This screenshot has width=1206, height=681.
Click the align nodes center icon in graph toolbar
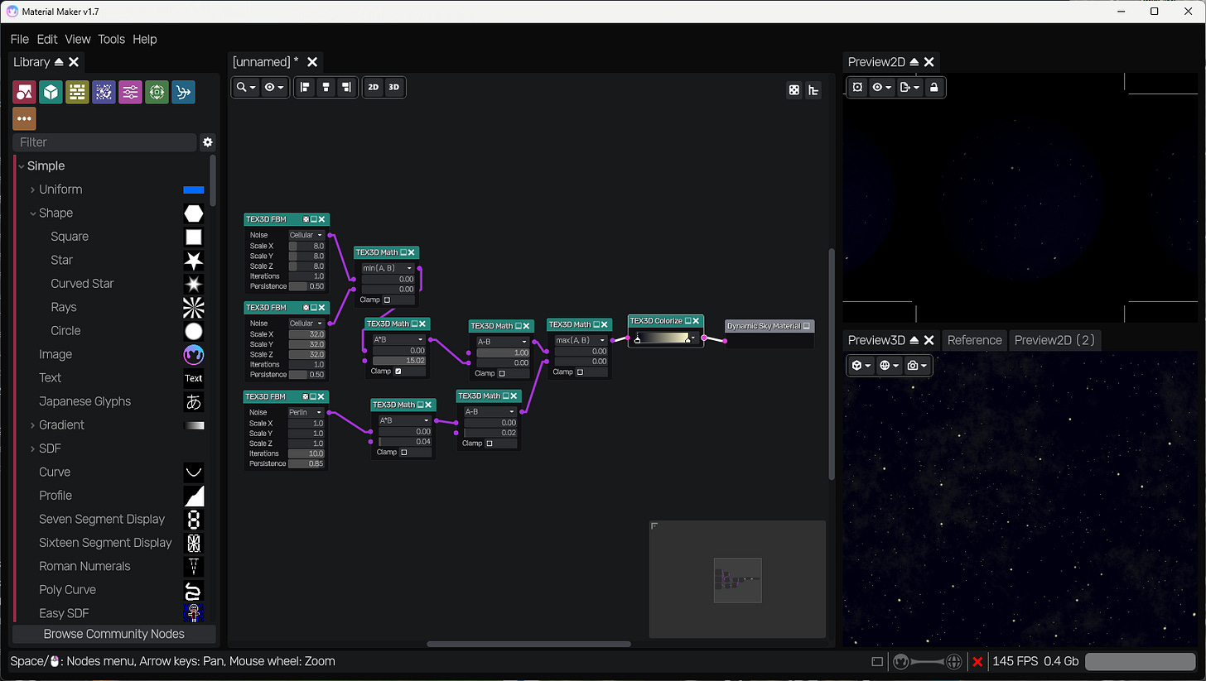coord(326,87)
